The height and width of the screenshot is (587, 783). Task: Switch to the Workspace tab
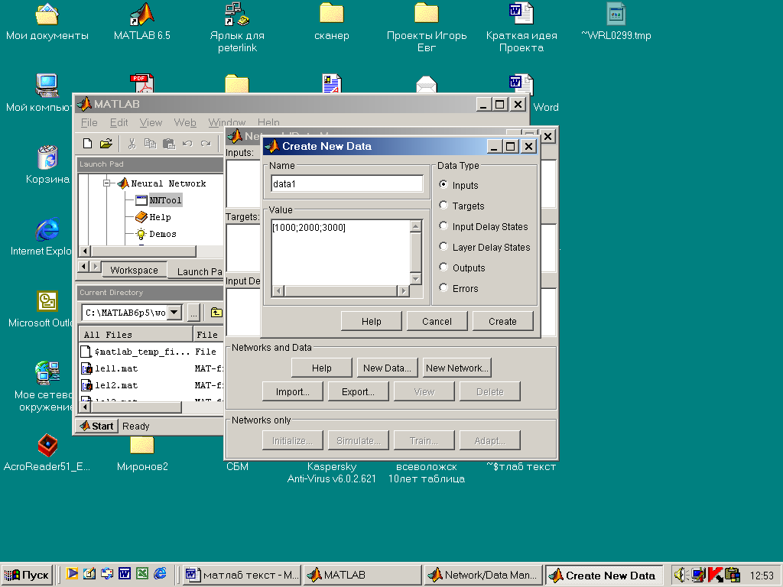134,270
